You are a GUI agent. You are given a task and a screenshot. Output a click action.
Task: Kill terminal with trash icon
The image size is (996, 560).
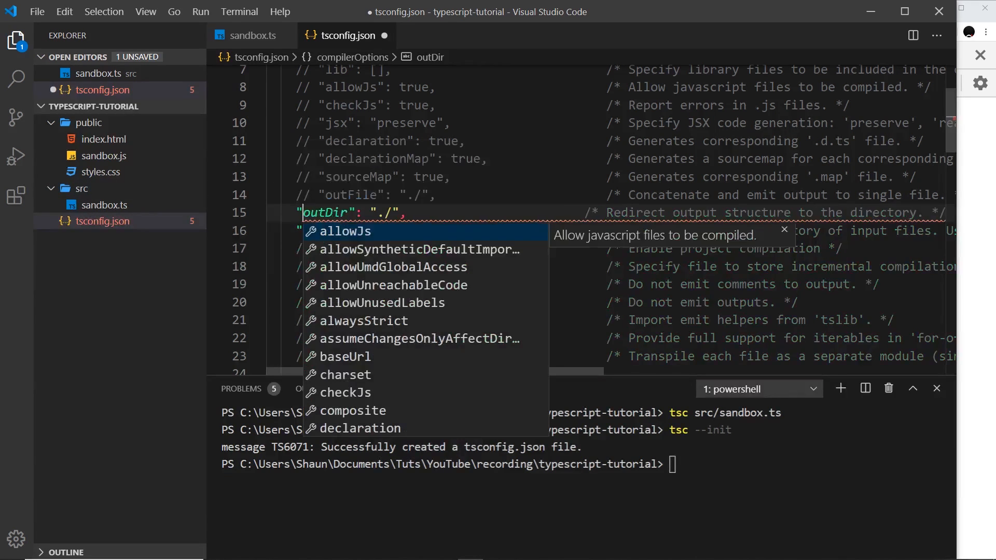pyautogui.click(x=889, y=388)
